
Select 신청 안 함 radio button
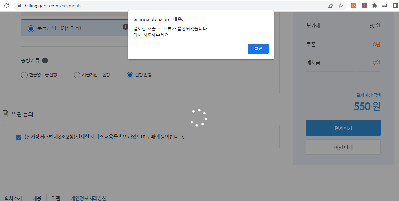coord(130,75)
